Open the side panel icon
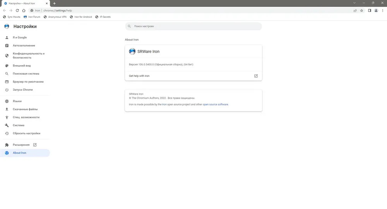 (x=370, y=10)
